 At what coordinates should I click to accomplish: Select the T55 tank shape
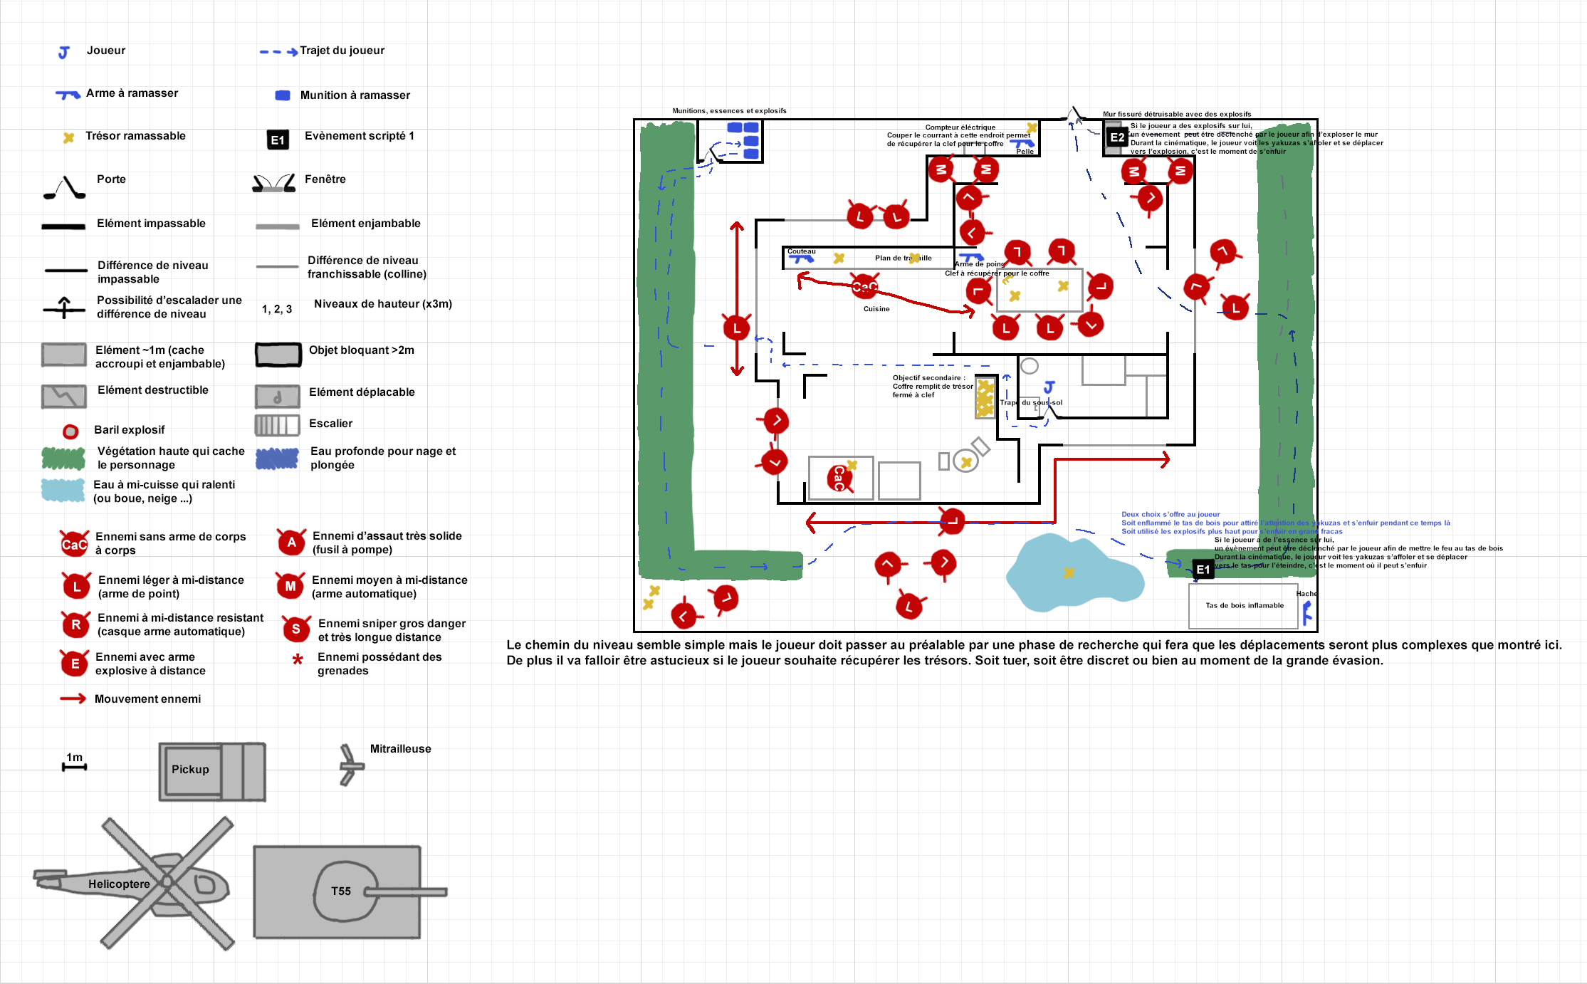pos(350,892)
